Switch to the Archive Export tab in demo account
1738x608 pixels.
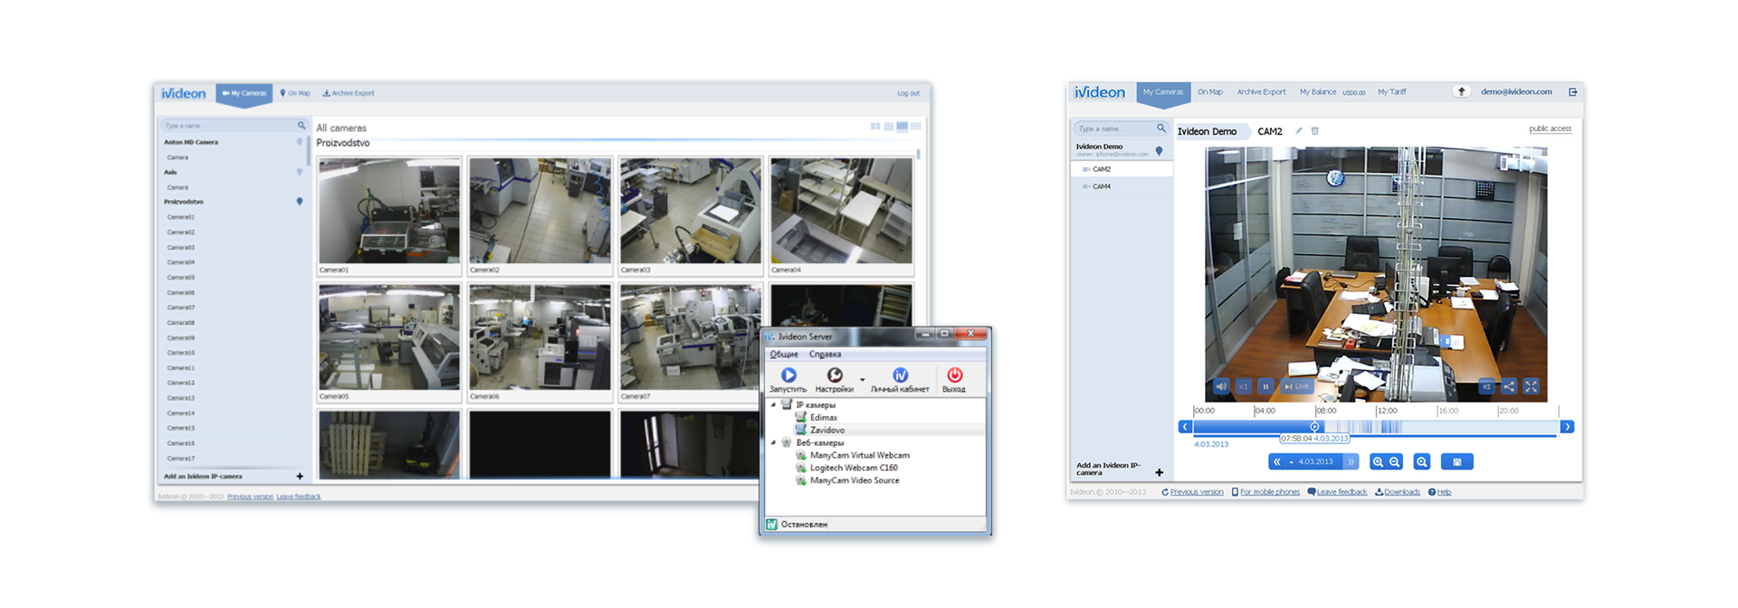(x=1261, y=92)
